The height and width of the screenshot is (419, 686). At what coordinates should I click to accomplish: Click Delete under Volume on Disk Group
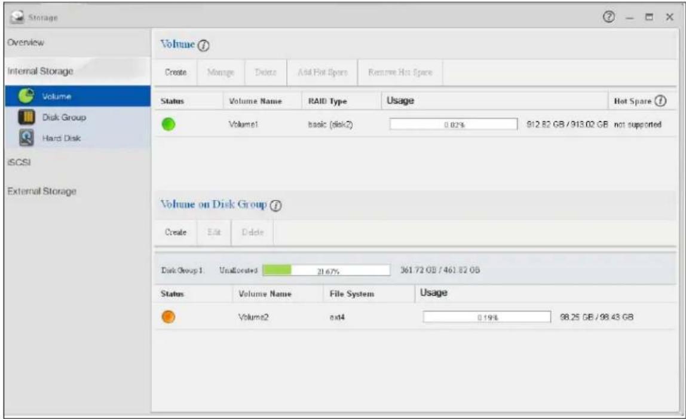253,232
